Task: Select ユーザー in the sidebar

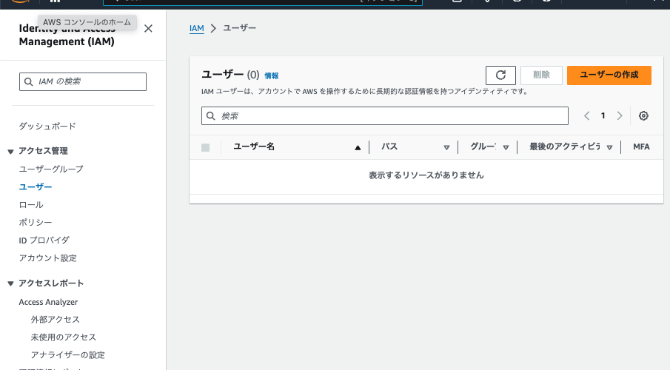Action: pyautogui.click(x=36, y=187)
